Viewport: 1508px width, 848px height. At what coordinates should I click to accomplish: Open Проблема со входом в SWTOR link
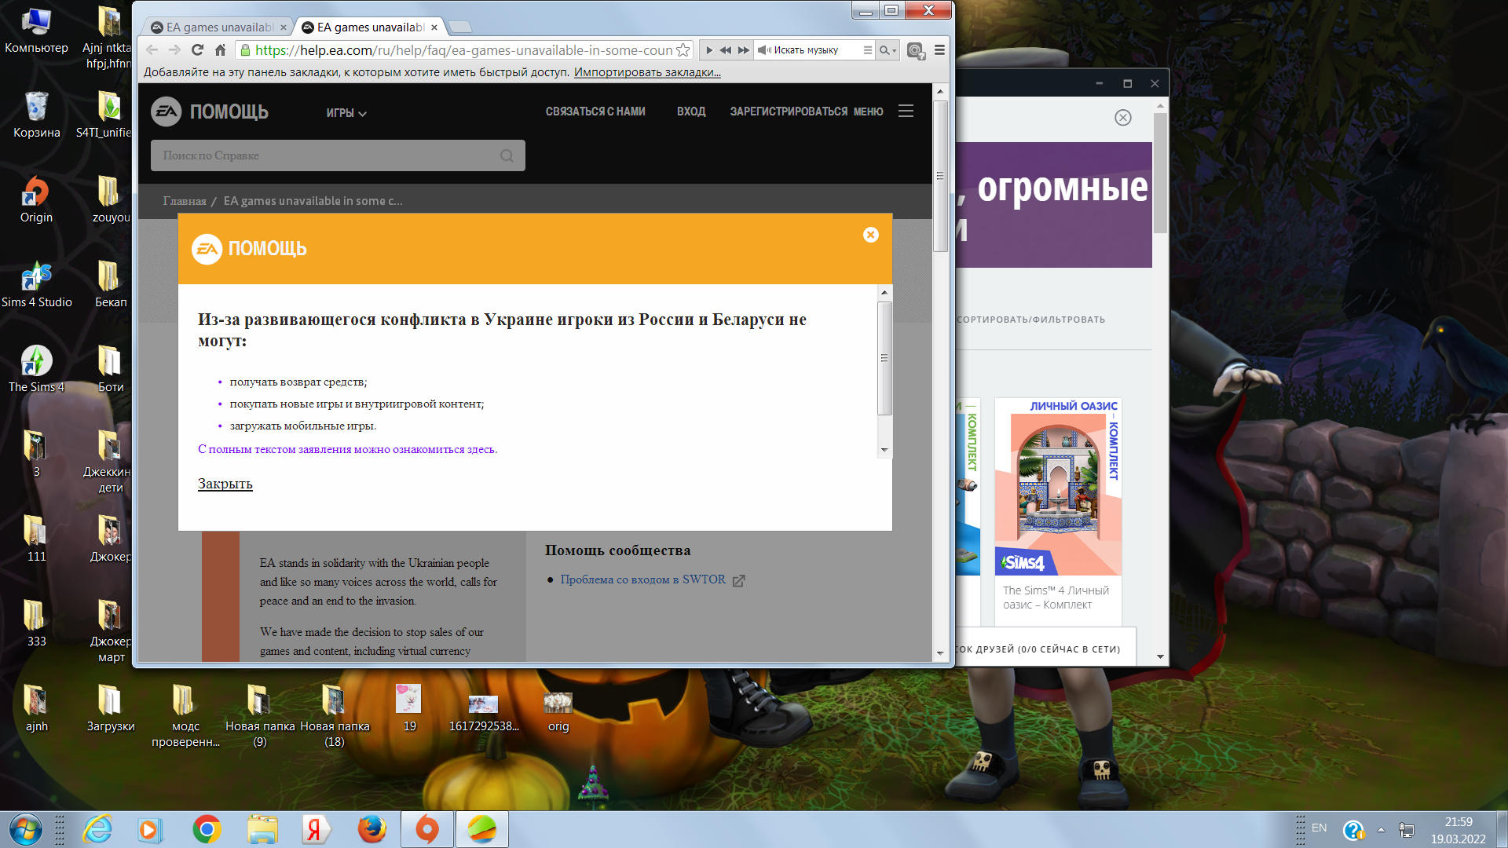coord(642,579)
